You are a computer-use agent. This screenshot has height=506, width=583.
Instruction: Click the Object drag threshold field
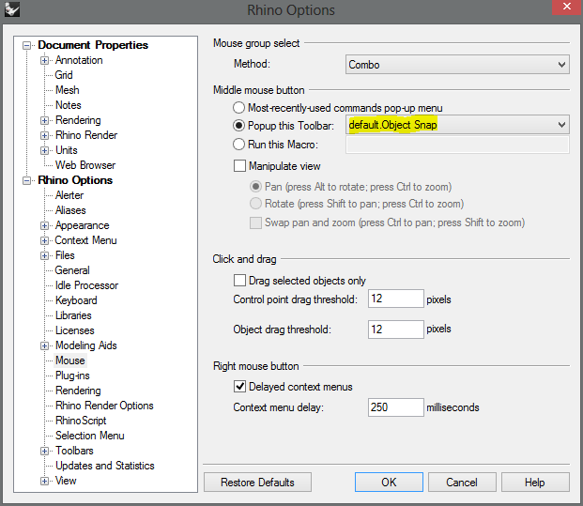pos(395,330)
